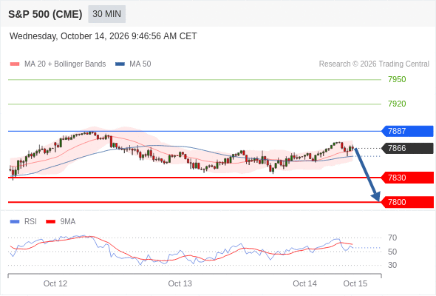Click the MA 20 + Bollinger Bands legend label
The image size is (436, 296).
click(x=65, y=64)
